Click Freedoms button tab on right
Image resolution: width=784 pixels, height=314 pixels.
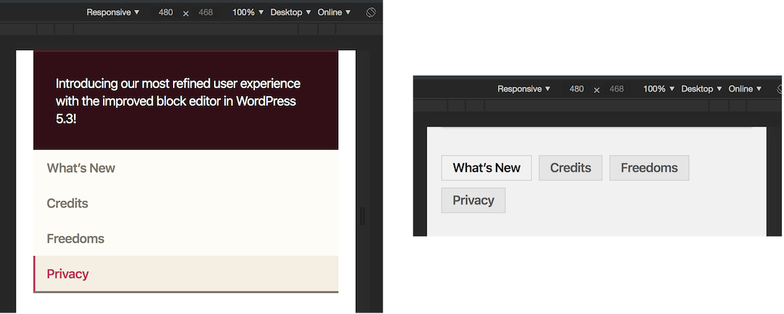pos(649,168)
